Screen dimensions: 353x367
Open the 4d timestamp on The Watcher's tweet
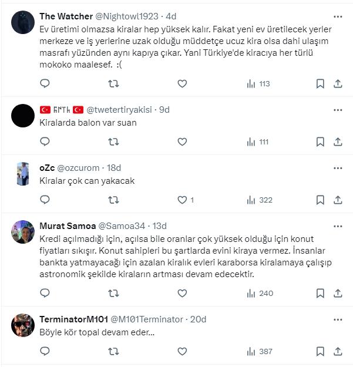coord(171,16)
